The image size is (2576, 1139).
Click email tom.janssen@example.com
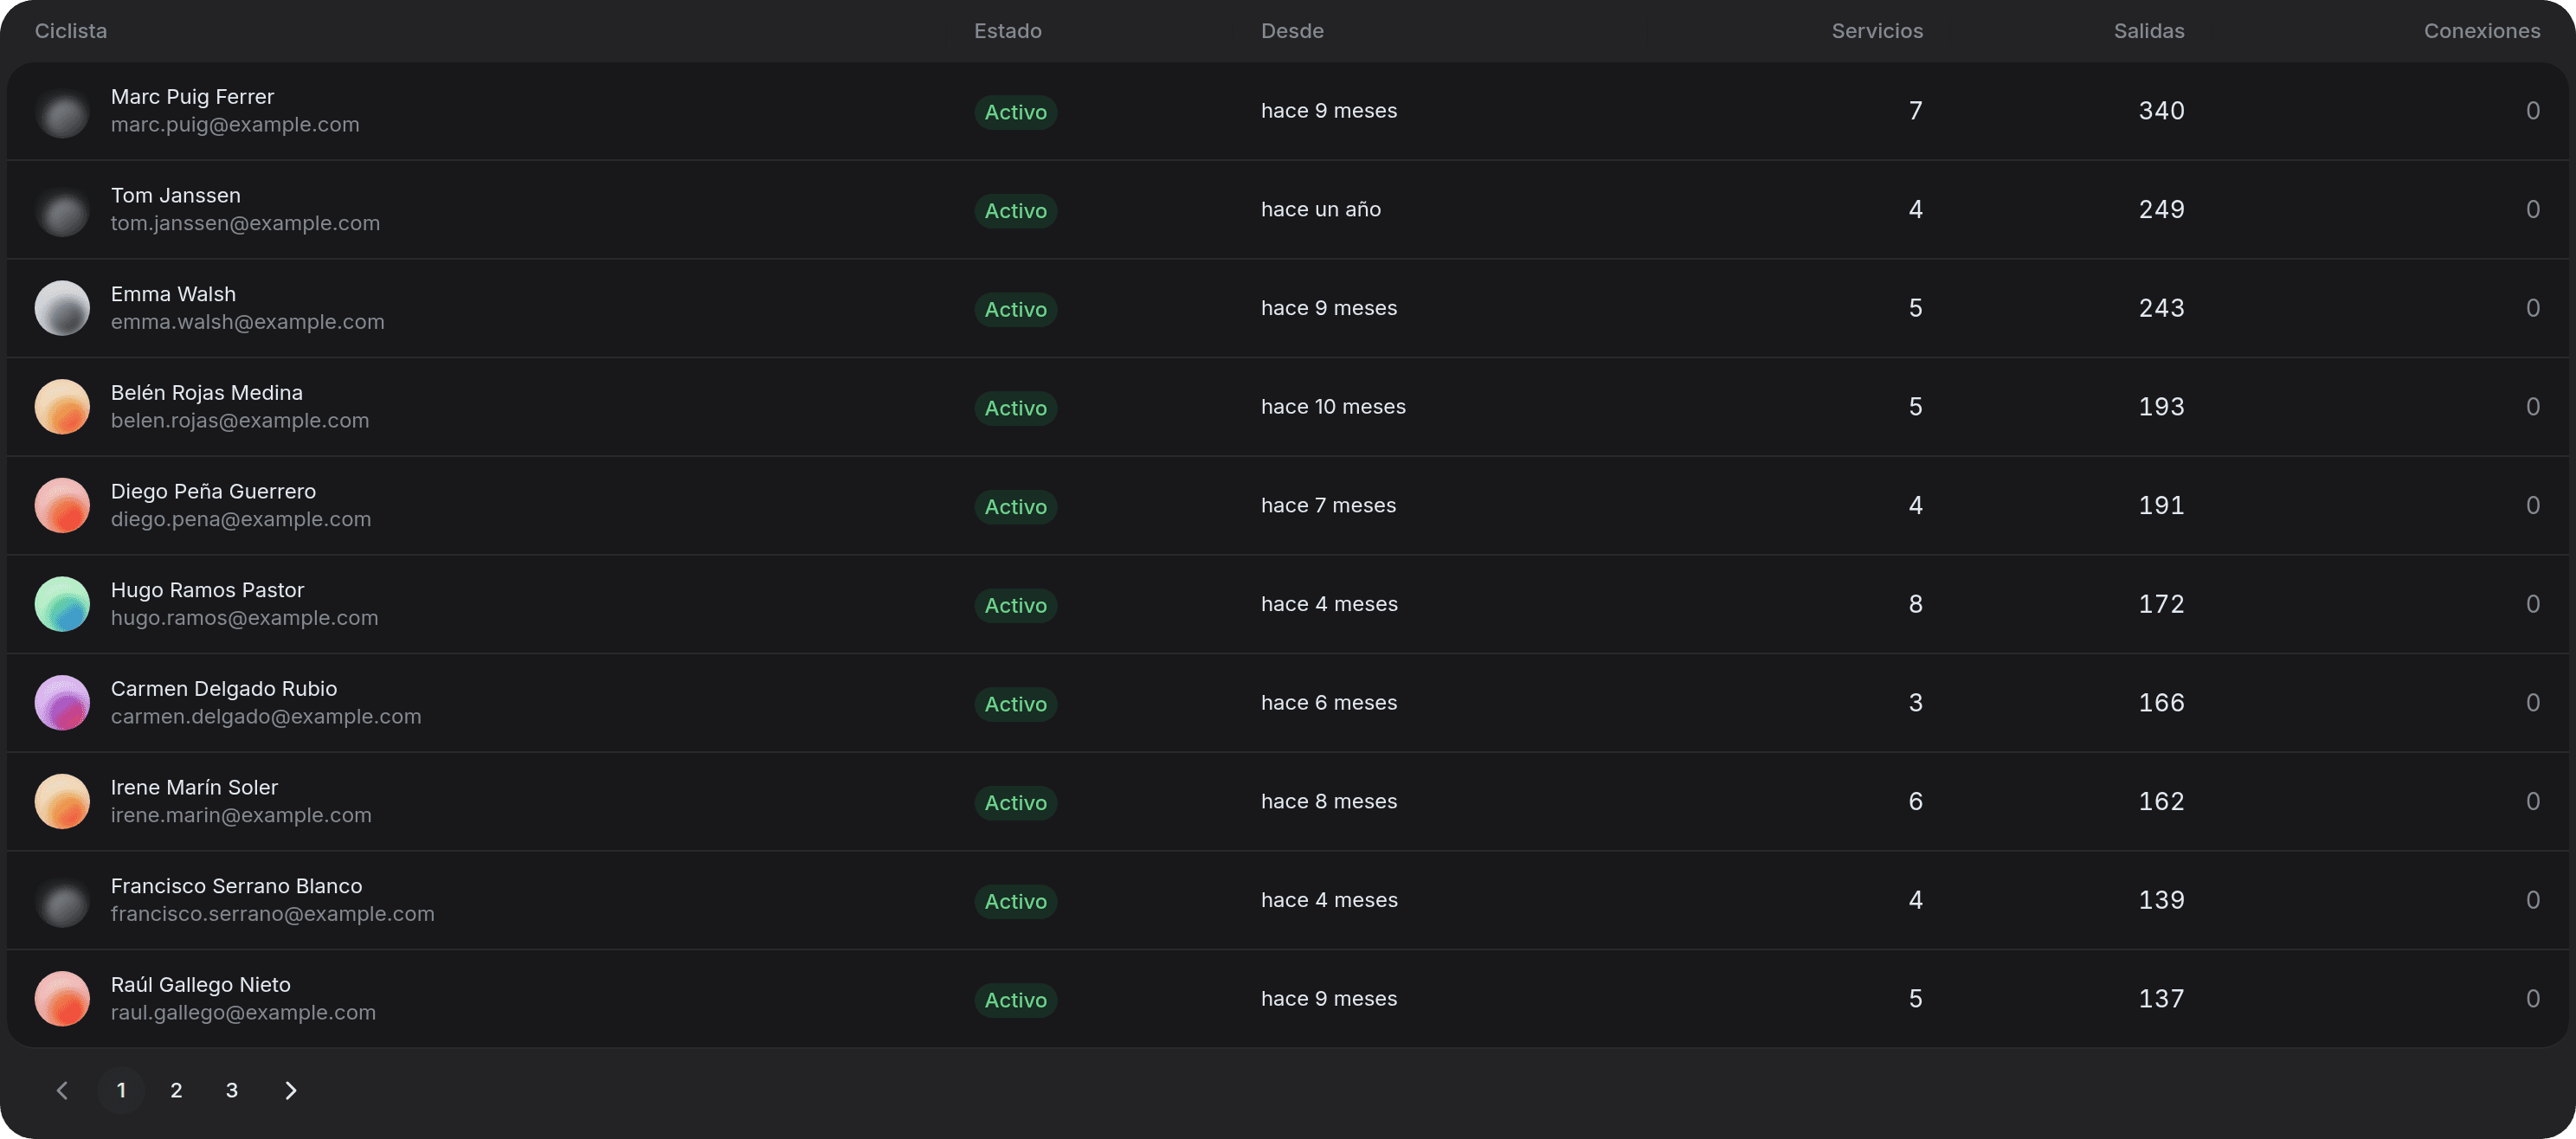point(245,223)
